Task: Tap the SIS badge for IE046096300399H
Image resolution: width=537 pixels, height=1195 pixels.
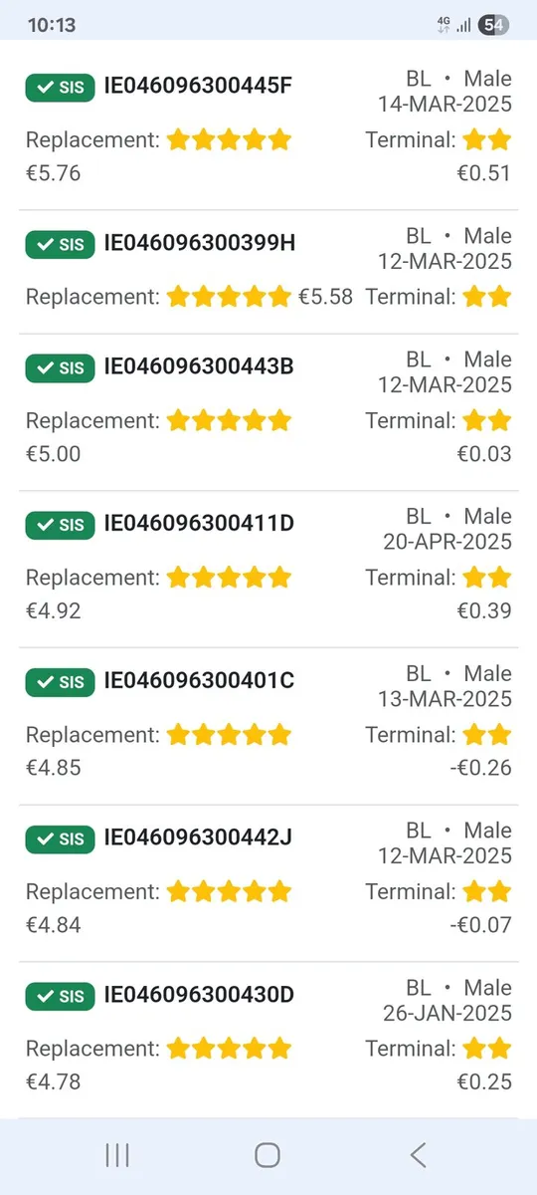Action: coord(61,243)
